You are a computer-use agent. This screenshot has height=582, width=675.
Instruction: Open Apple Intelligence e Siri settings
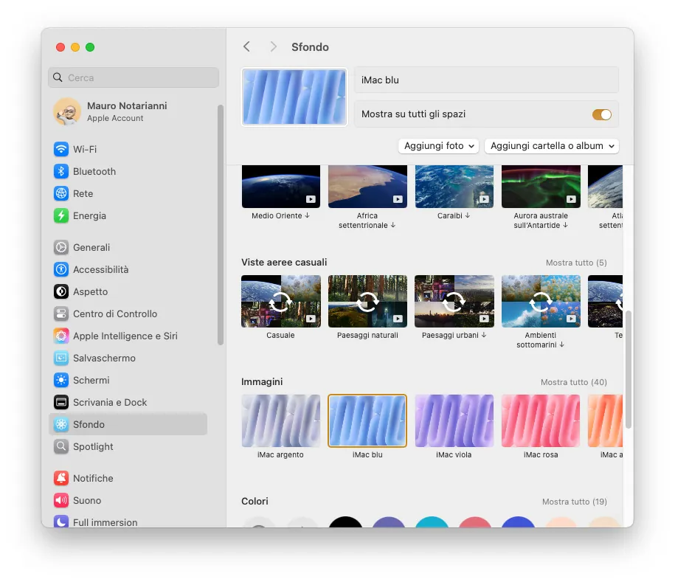(125, 336)
